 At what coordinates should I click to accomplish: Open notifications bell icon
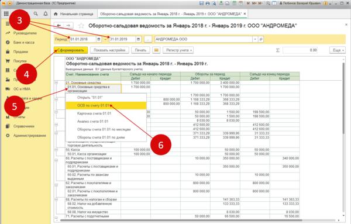pyautogui.click(x=46, y=13)
